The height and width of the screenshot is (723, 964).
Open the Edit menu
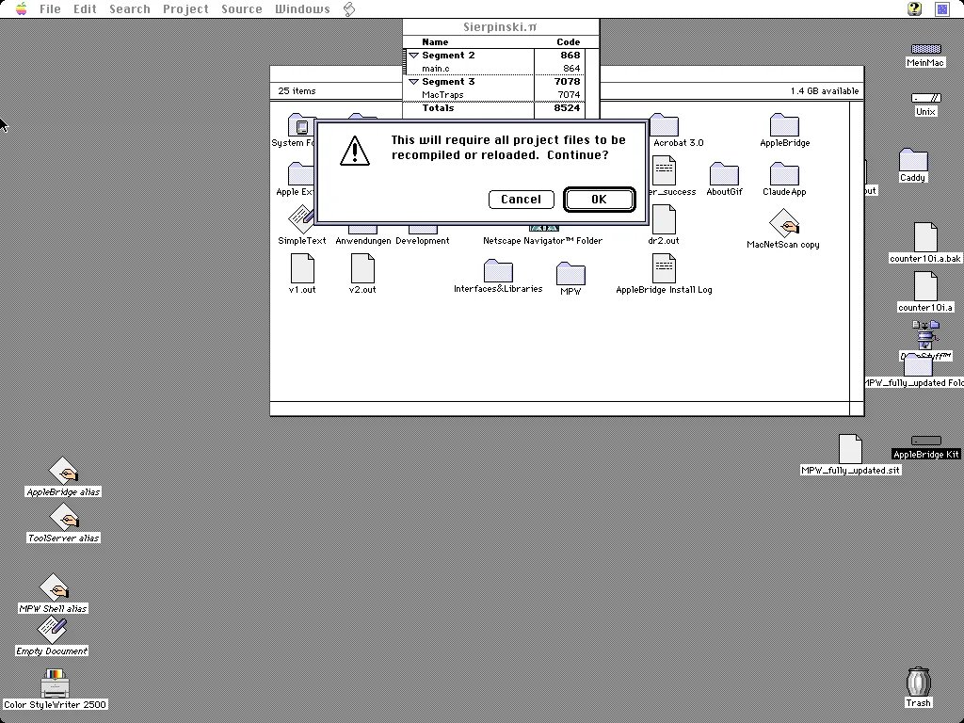click(x=85, y=9)
